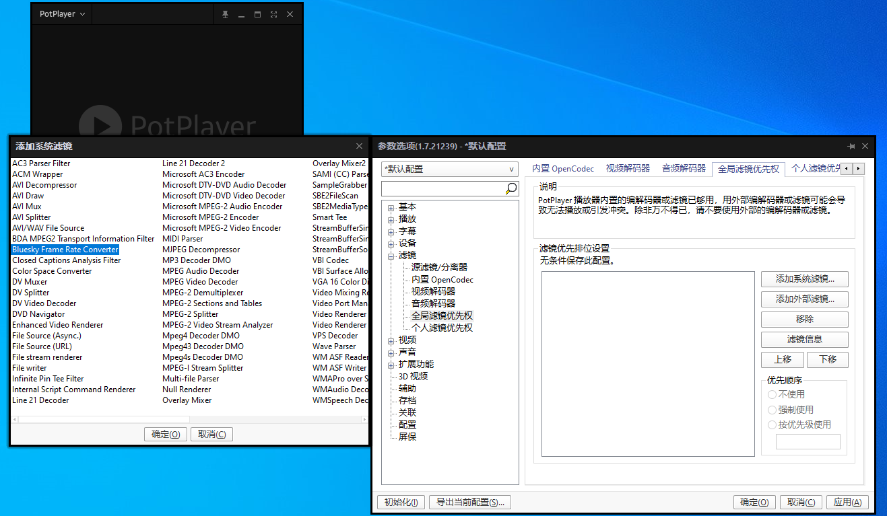Click the 上移 button
The width and height of the screenshot is (887, 516).
(783, 360)
